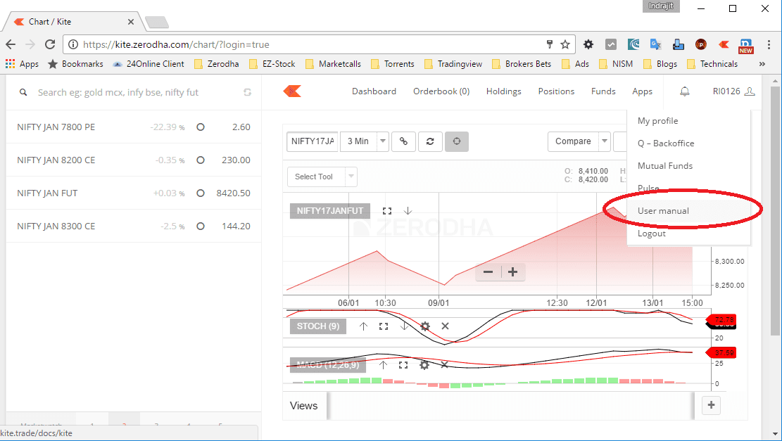Move the STOCH (9) panel down
Screen dimensions: 782x441
coord(405,326)
